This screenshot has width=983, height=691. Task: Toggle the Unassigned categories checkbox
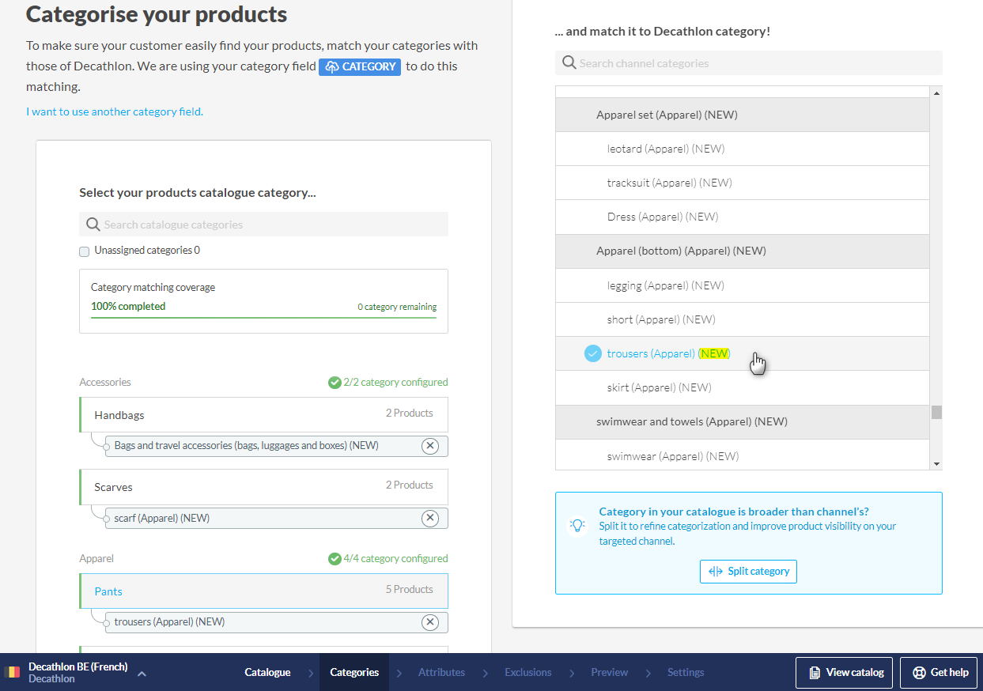pyautogui.click(x=85, y=251)
